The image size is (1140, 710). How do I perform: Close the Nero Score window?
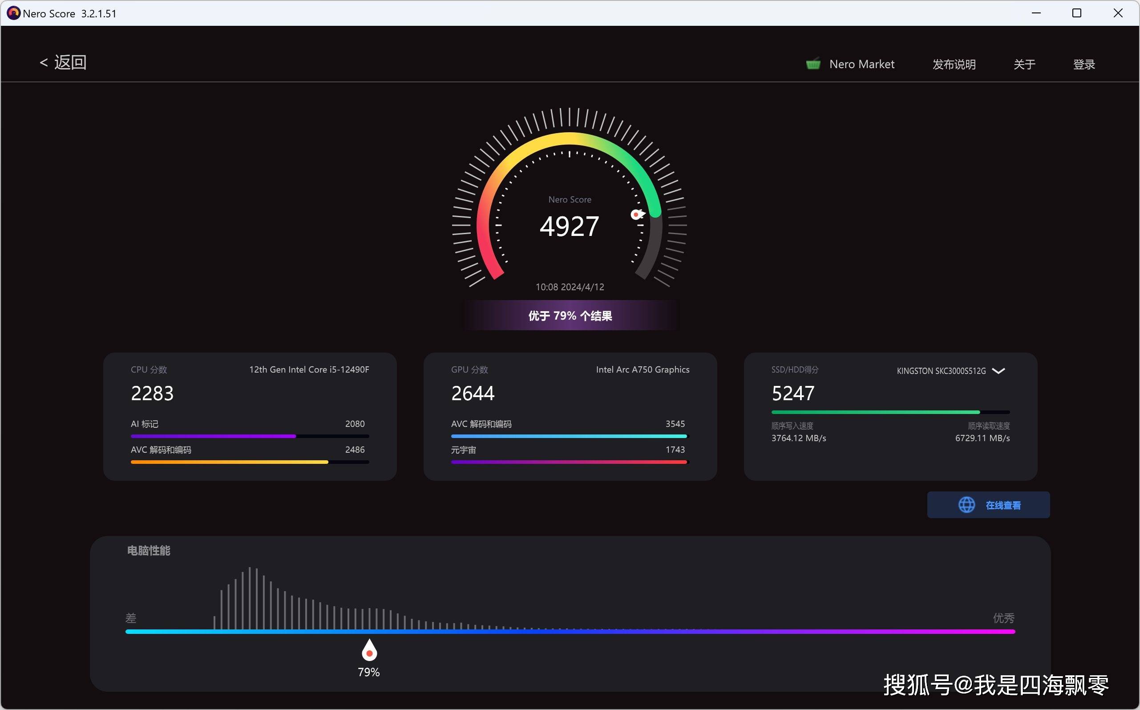tap(1118, 13)
